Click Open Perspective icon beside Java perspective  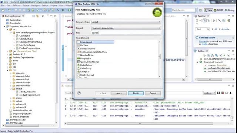click(x=200, y=10)
